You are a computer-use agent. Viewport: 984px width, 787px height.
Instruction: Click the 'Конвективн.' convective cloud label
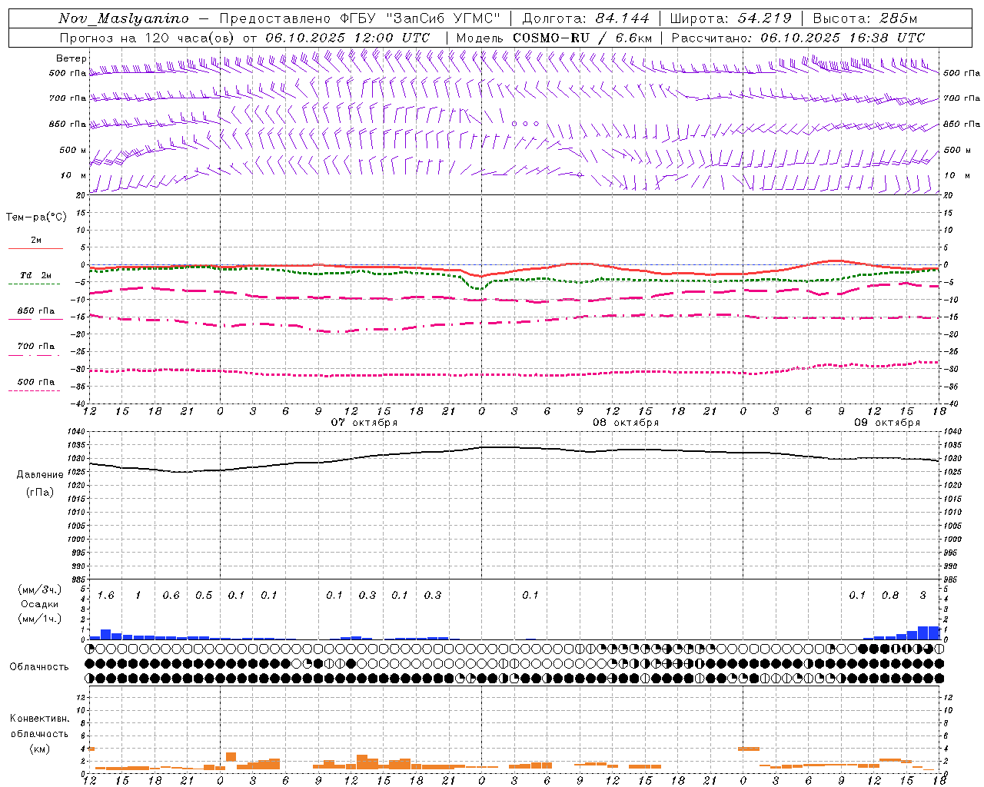coord(39,719)
